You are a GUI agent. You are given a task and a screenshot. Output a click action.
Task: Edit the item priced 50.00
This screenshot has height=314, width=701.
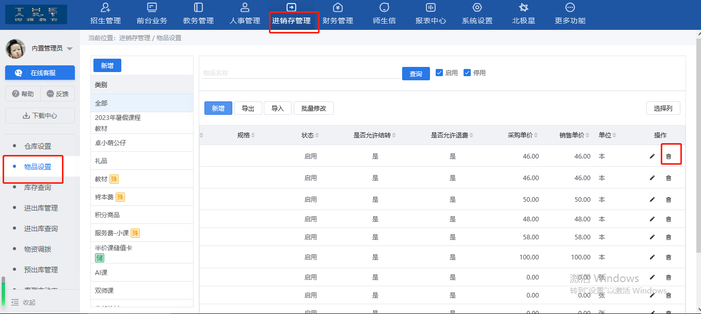click(652, 199)
